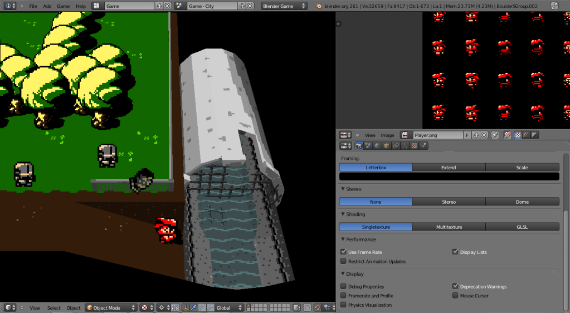The width and height of the screenshot is (570, 313).
Task: Enable Debug Properties checkbox
Action: click(343, 286)
